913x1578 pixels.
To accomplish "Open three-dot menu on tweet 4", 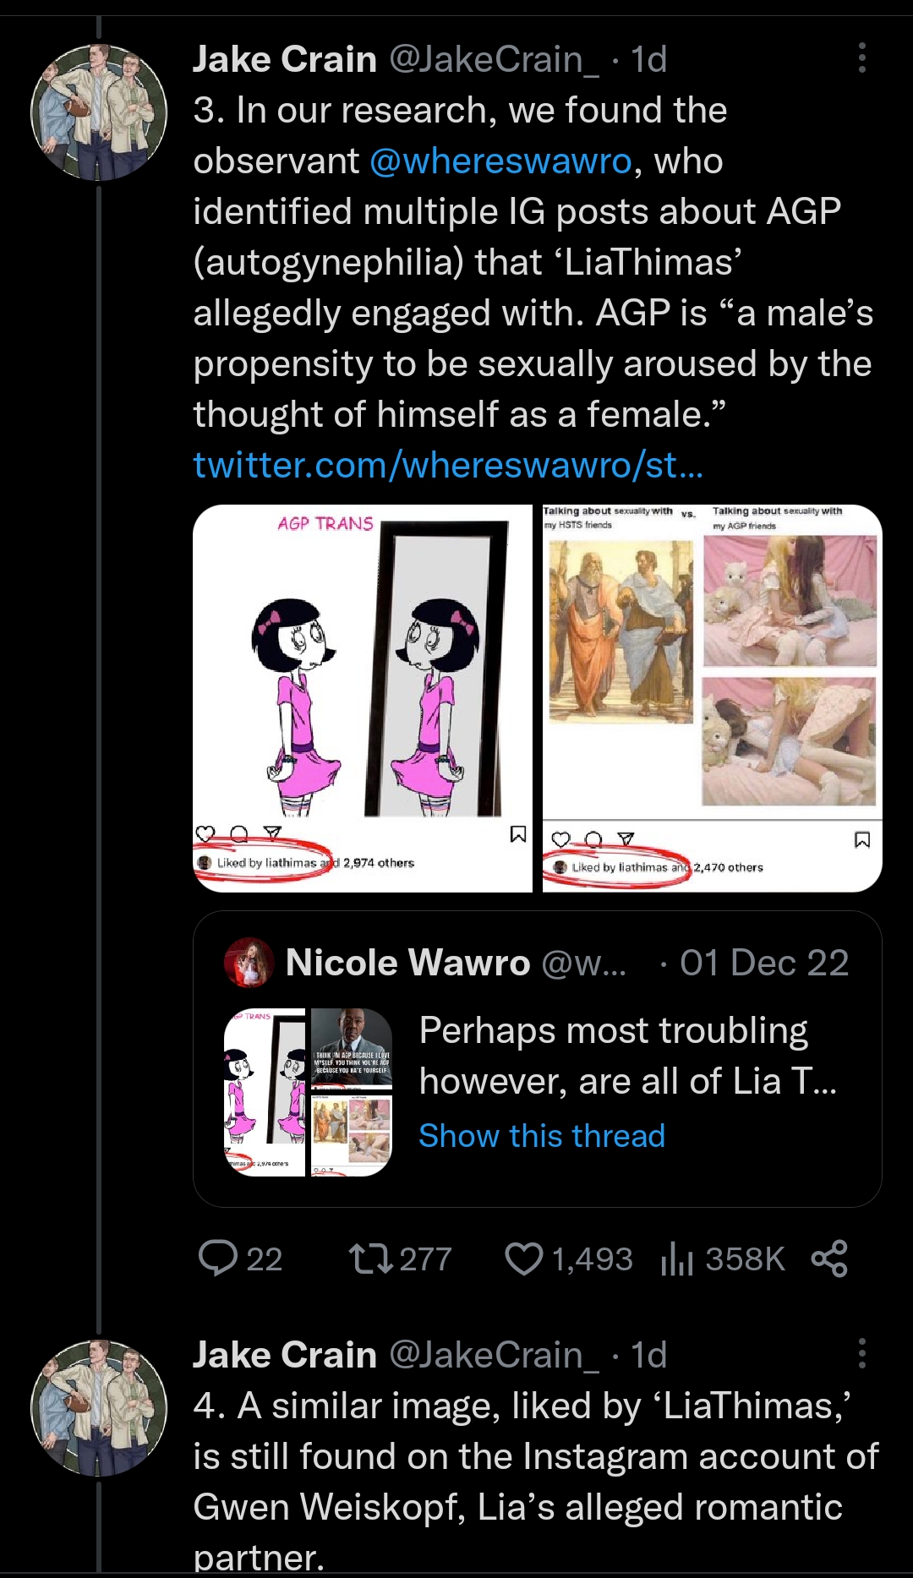I will (861, 1353).
